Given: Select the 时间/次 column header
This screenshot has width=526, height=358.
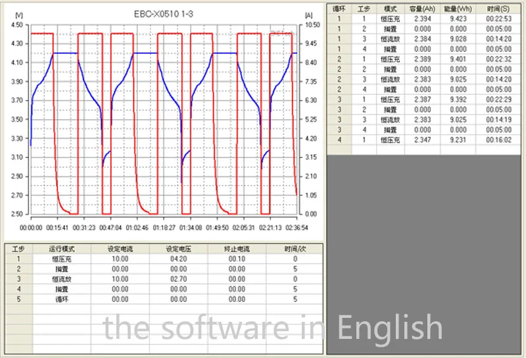Looking at the screenshot, I should [295, 249].
